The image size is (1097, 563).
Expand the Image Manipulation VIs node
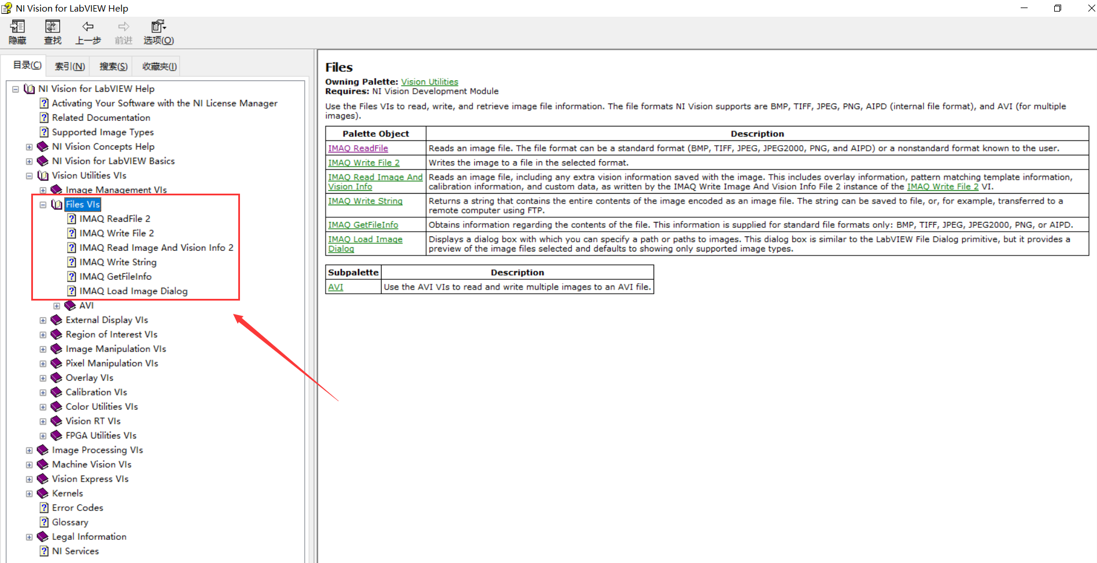[x=43, y=349]
